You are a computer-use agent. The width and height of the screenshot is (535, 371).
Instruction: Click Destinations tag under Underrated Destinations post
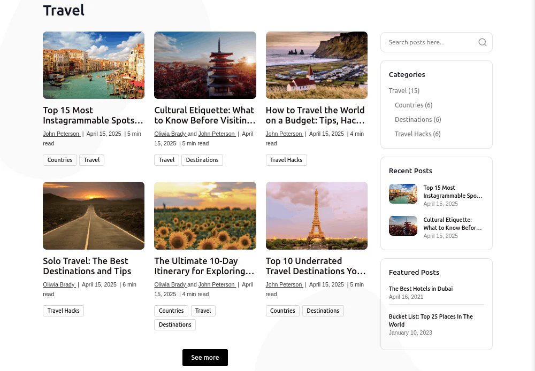click(x=323, y=311)
